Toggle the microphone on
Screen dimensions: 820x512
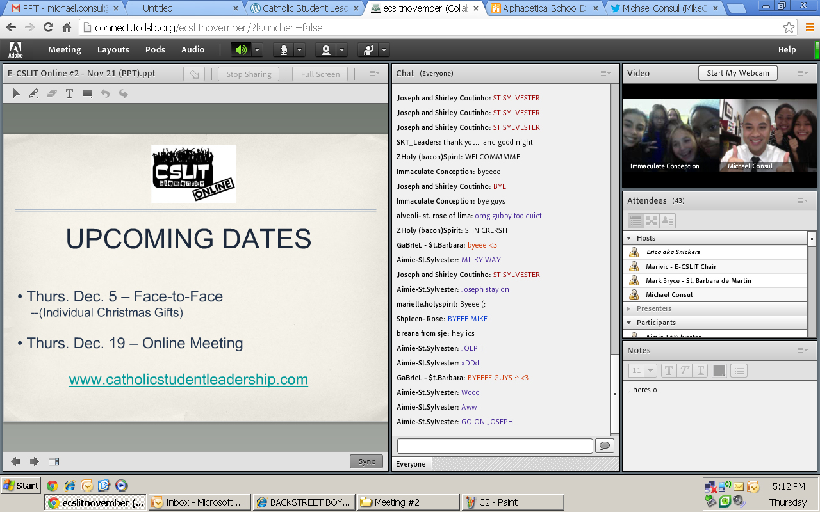pyautogui.click(x=283, y=50)
